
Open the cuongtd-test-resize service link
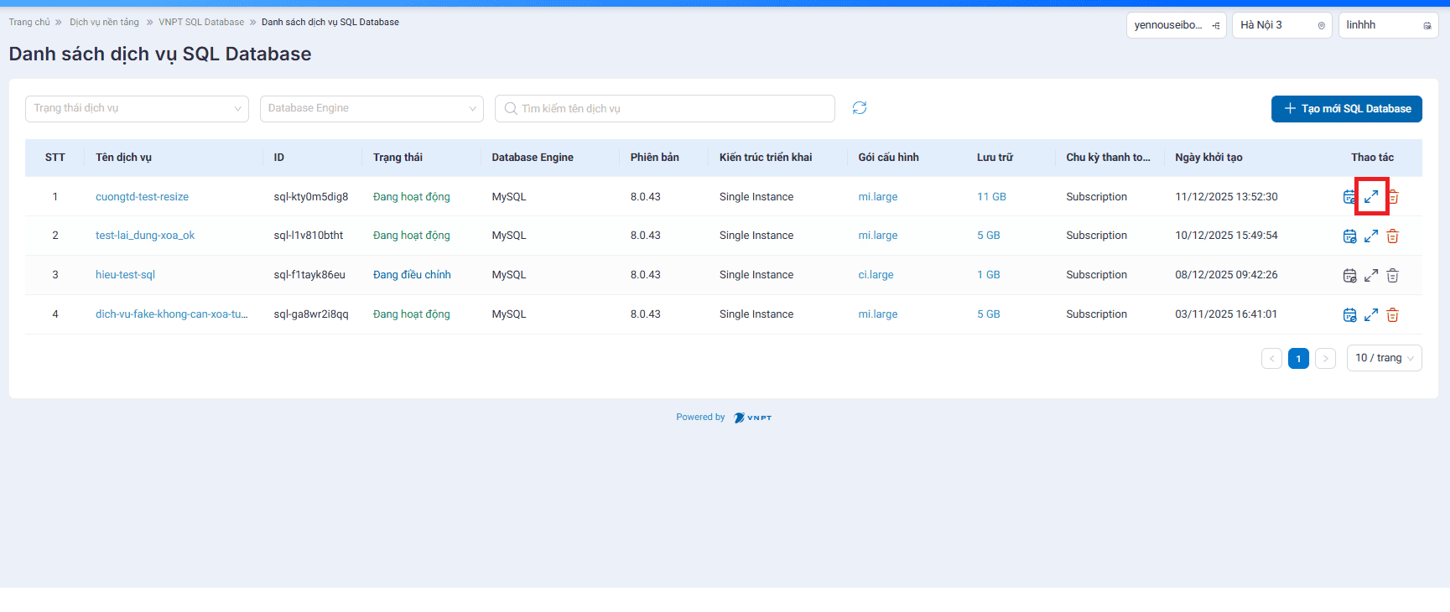142,197
